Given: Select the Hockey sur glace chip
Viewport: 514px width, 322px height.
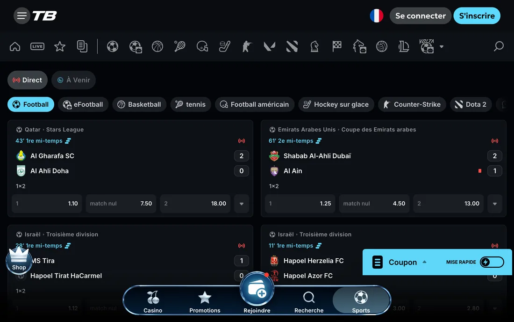Looking at the screenshot, I should coord(336,104).
